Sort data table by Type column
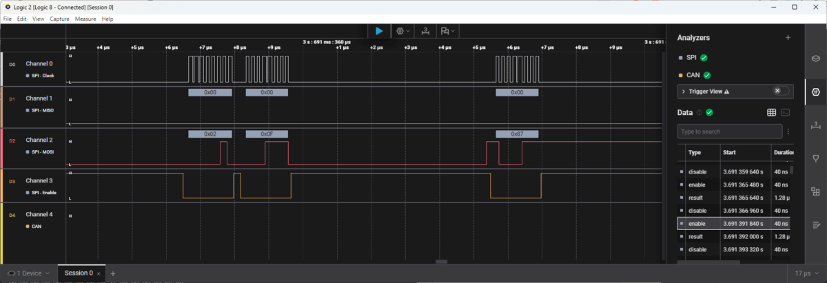The height and width of the screenshot is (283, 827). tap(695, 152)
